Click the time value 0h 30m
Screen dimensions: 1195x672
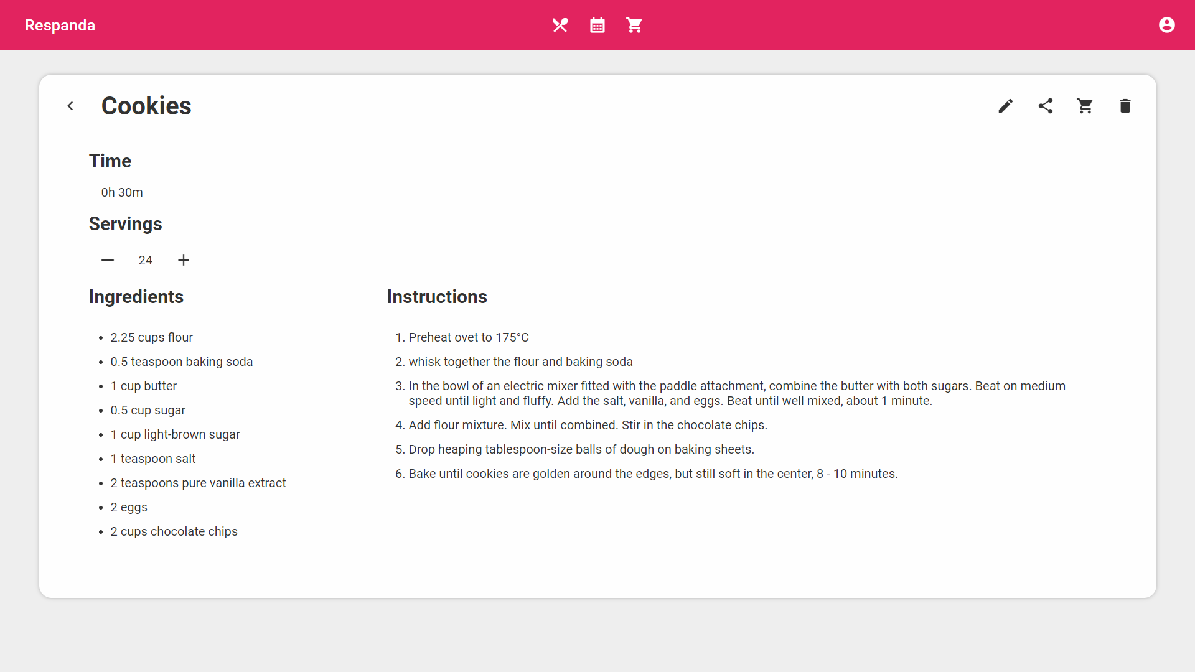122,192
